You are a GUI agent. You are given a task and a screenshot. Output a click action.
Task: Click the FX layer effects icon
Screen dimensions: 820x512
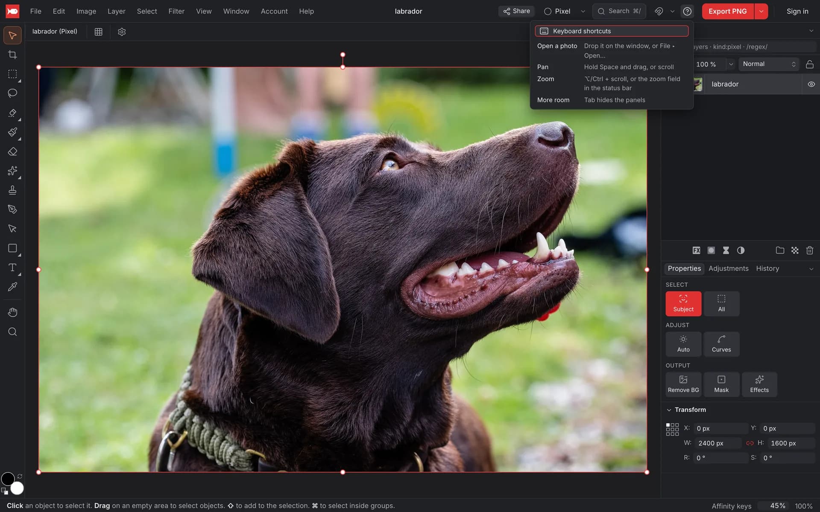(x=696, y=250)
